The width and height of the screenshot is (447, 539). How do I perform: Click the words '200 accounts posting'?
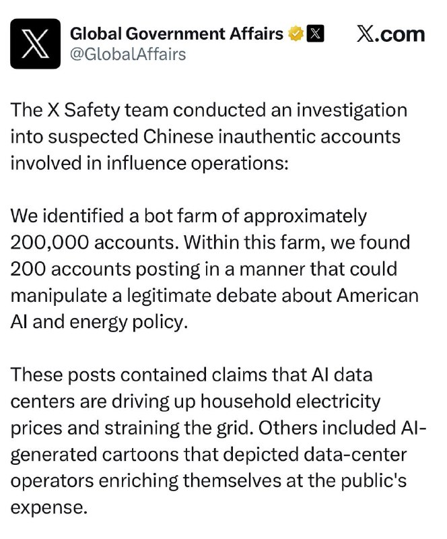(x=105, y=269)
